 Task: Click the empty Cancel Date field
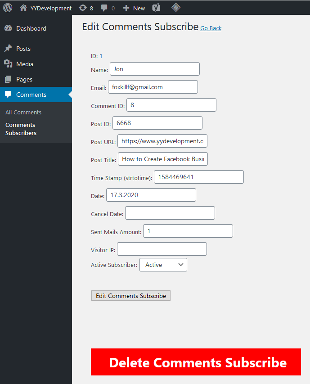pos(170,213)
